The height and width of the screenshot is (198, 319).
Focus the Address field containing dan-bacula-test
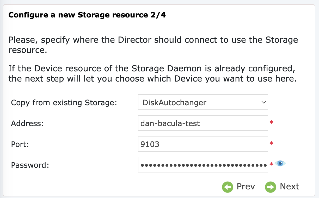pyautogui.click(x=203, y=123)
